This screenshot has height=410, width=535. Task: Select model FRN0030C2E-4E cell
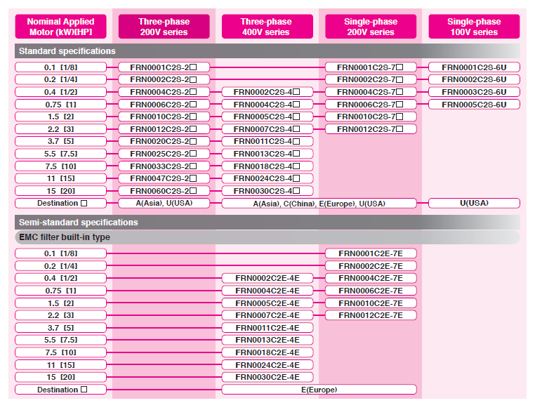pyautogui.click(x=267, y=377)
